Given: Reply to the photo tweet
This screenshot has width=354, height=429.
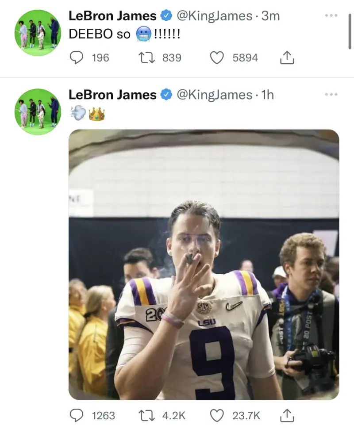Looking at the screenshot, I should [77, 415].
